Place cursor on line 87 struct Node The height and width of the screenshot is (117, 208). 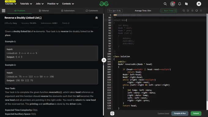(120, 20)
